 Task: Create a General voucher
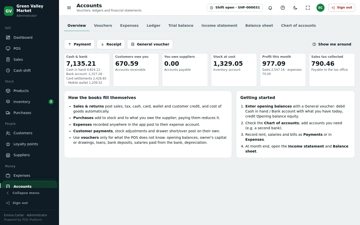[150, 44]
